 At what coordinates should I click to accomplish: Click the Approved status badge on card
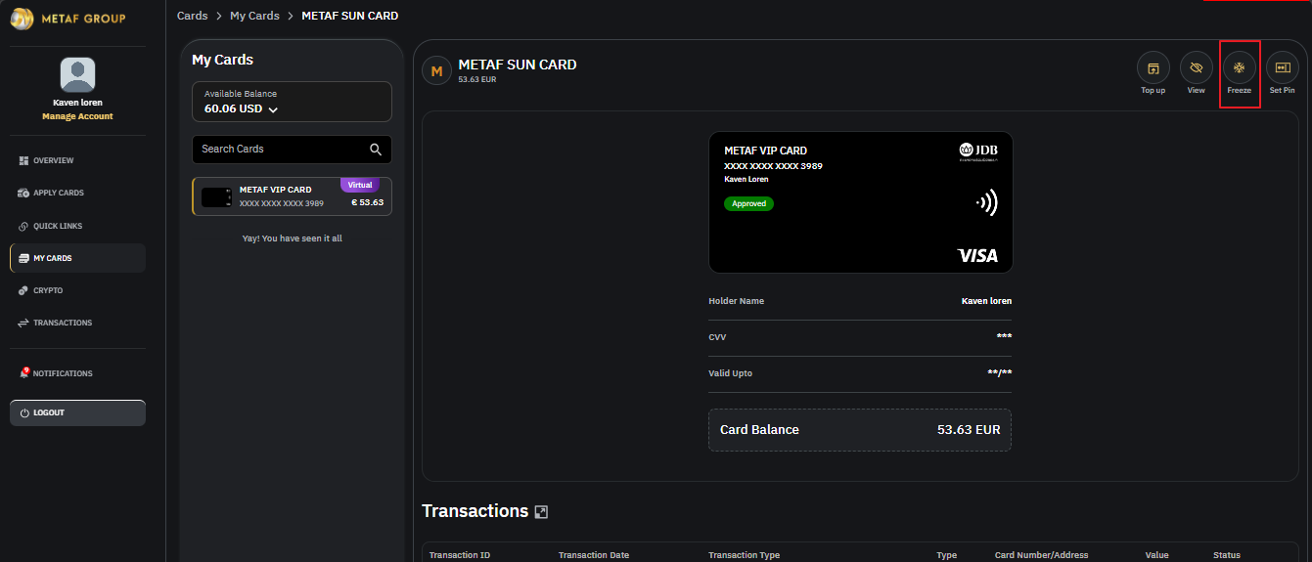point(748,204)
